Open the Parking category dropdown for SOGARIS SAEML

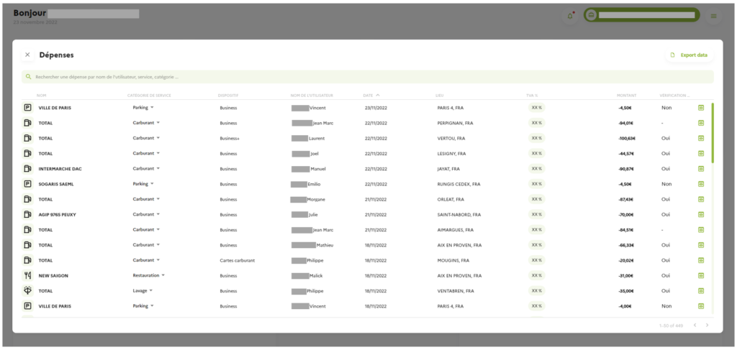click(x=143, y=184)
